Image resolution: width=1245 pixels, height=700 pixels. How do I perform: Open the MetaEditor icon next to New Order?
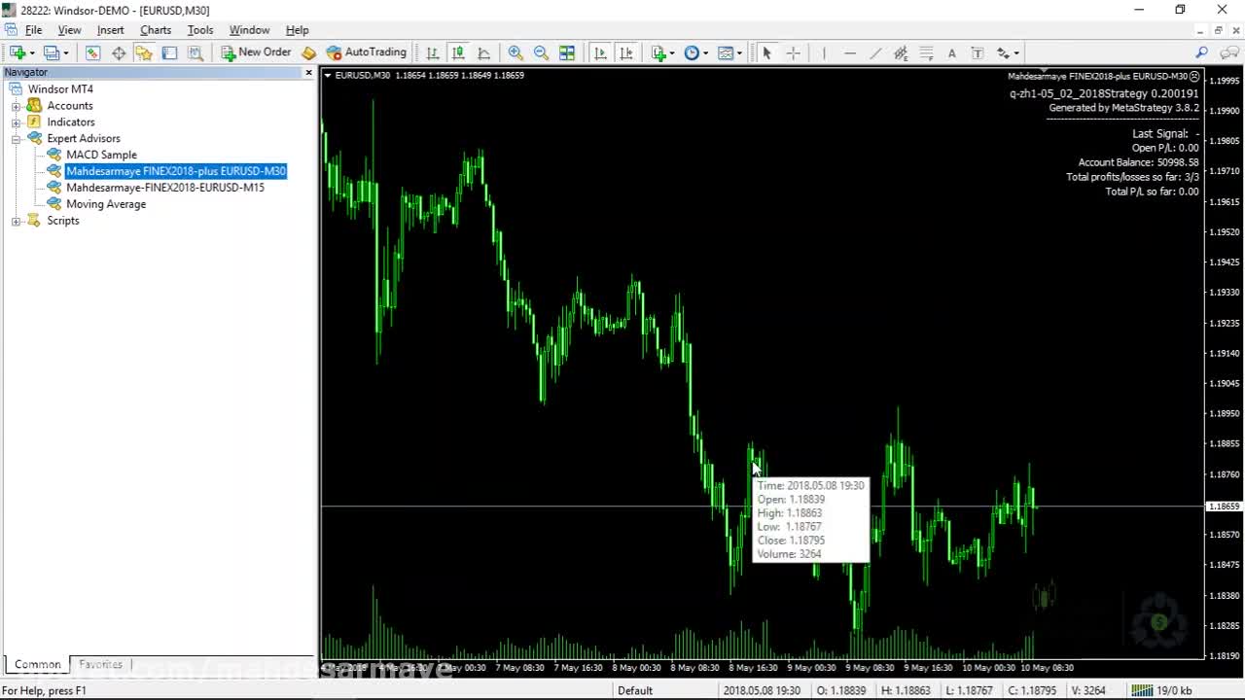coord(308,53)
